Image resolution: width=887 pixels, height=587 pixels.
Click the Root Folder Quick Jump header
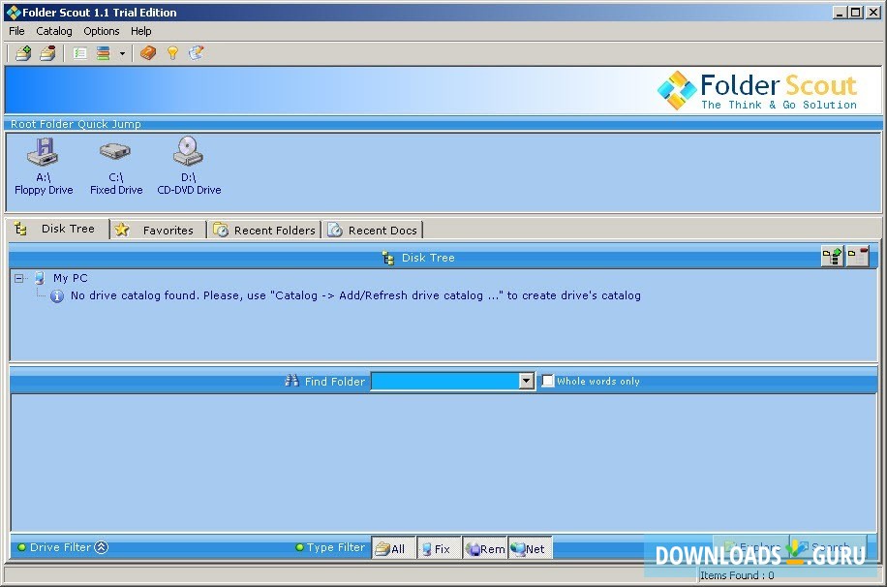click(76, 124)
